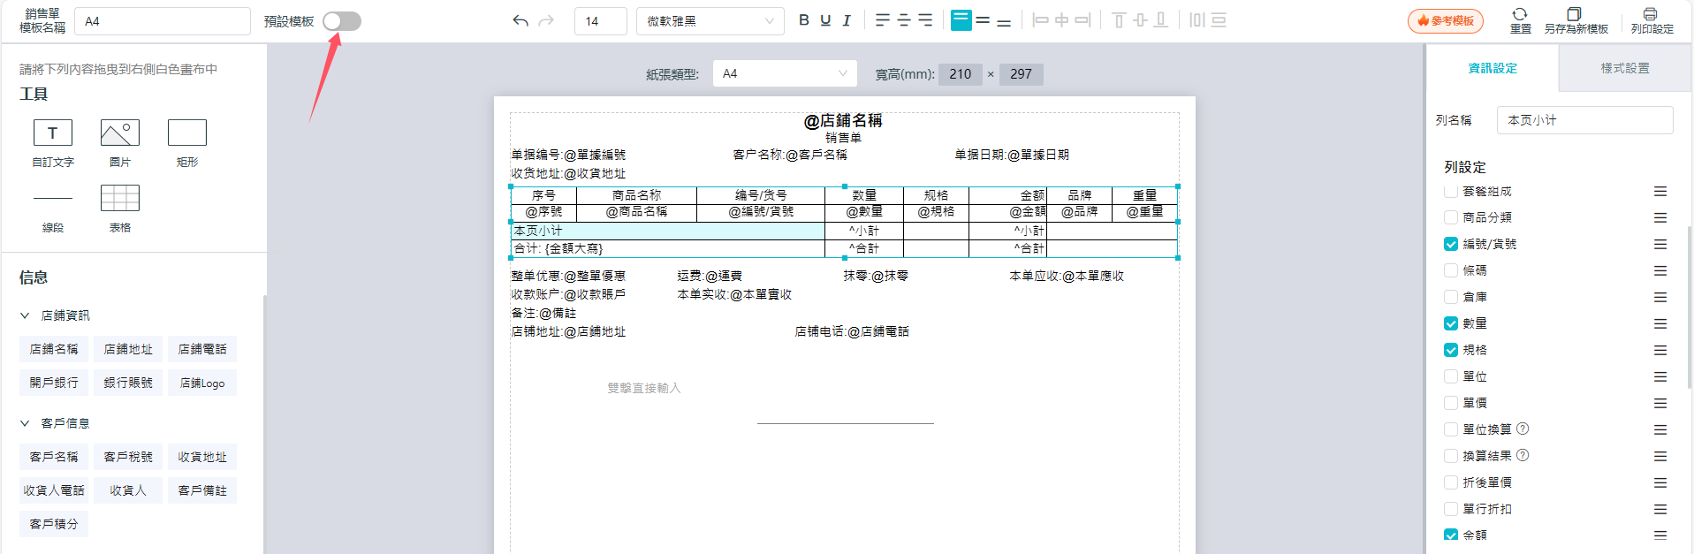Switch to the 樣式設置 tab

tap(1624, 68)
